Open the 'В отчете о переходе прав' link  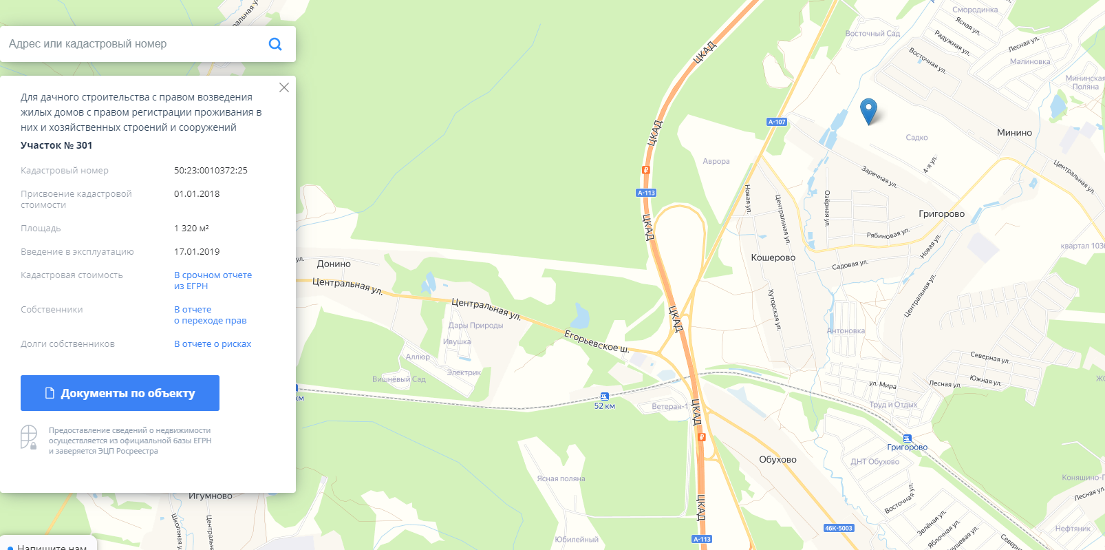click(210, 315)
